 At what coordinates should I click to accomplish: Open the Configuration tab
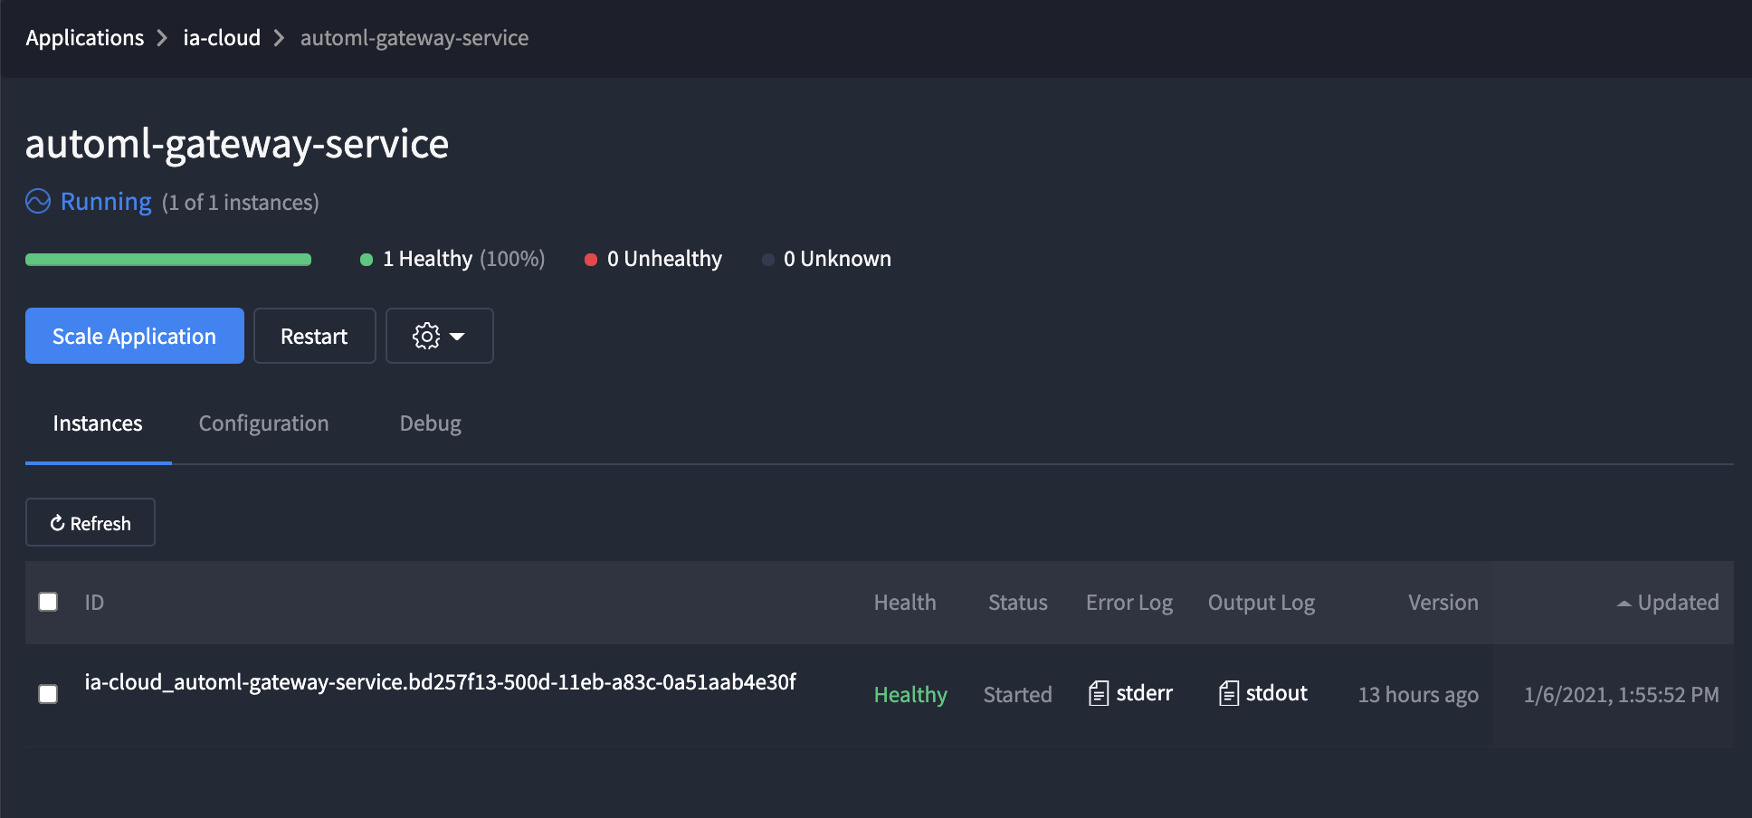(264, 423)
